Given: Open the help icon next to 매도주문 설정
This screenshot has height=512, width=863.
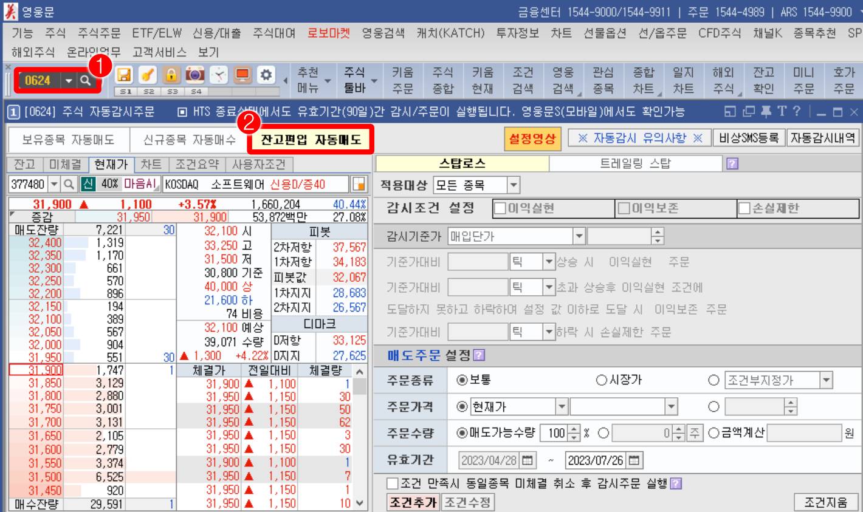Looking at the screenshot, I should tap(479, 355).
